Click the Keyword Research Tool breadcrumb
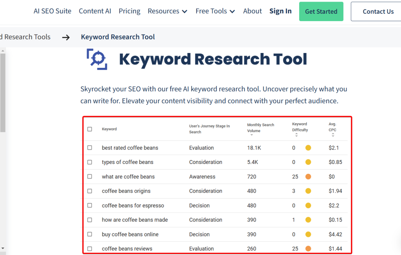The width and height of the screenshot is (401, 255). [x=118, y=37]
